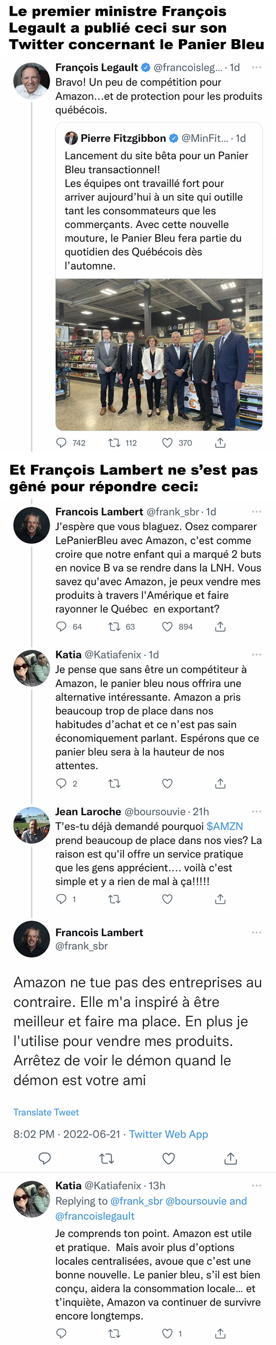Retweet Francois Lambert's main Amazon tweet
276x1345 pixels.
point(106,1158)
